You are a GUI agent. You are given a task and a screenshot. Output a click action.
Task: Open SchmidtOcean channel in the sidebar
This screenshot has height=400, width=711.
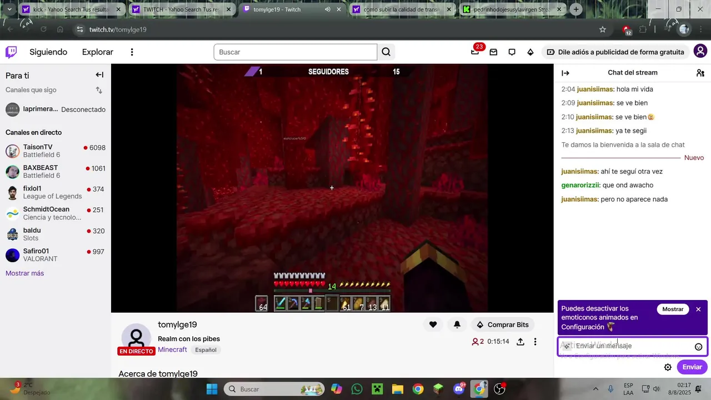[56, 213]
